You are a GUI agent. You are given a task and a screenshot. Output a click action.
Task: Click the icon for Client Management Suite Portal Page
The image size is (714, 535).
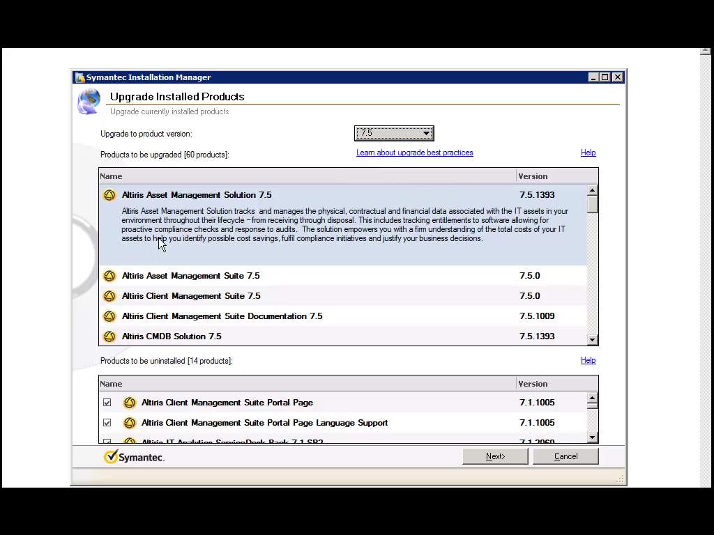coord(129,403)
